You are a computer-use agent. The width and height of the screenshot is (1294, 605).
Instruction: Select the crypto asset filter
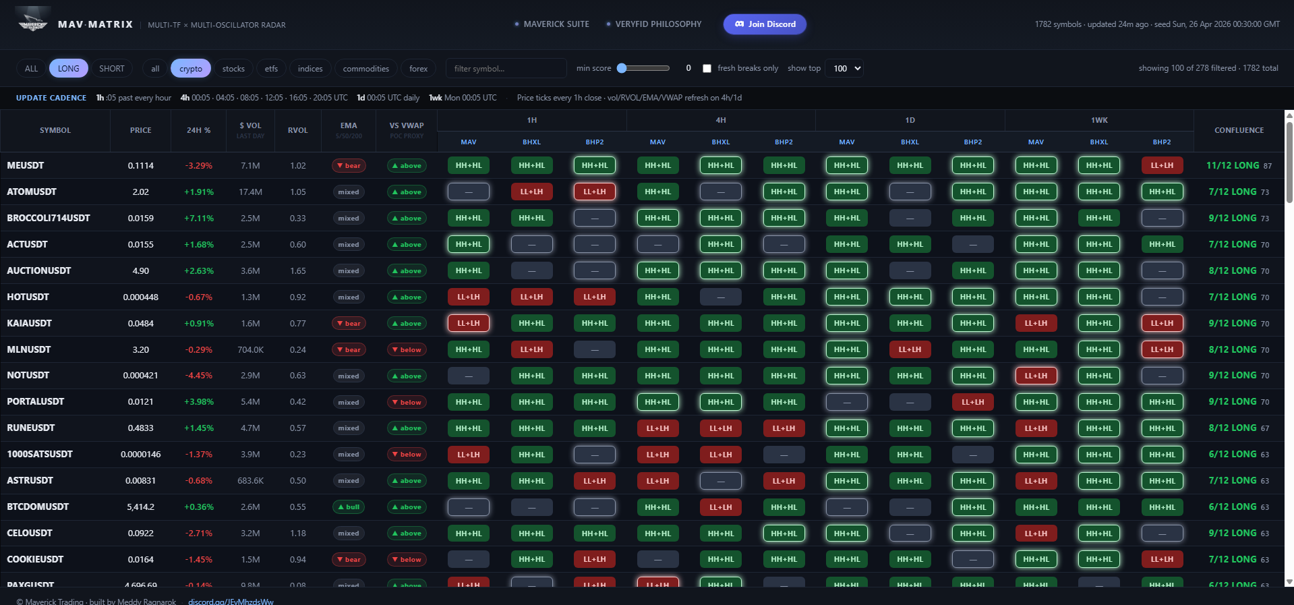[191, 69]
